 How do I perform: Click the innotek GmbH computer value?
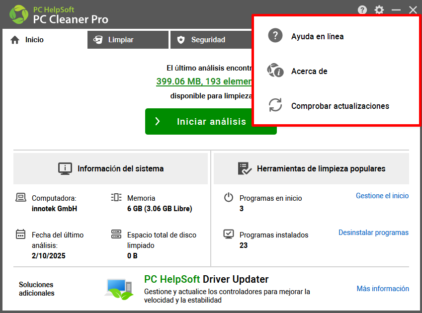[54, 209]
